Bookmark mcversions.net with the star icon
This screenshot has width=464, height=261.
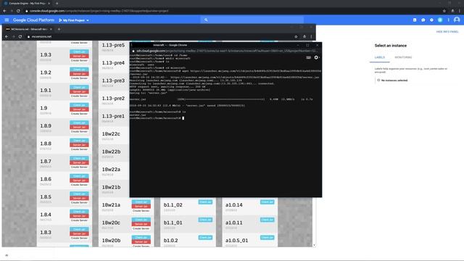click(296, 37)
